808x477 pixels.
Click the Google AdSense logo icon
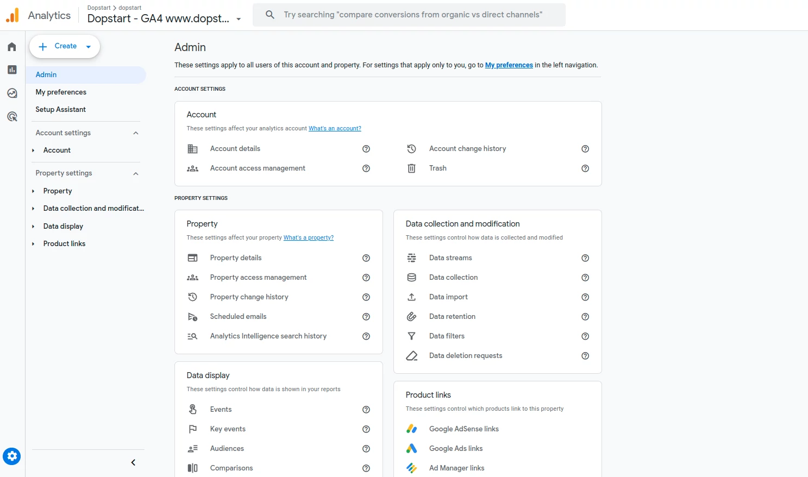point(412,429)
